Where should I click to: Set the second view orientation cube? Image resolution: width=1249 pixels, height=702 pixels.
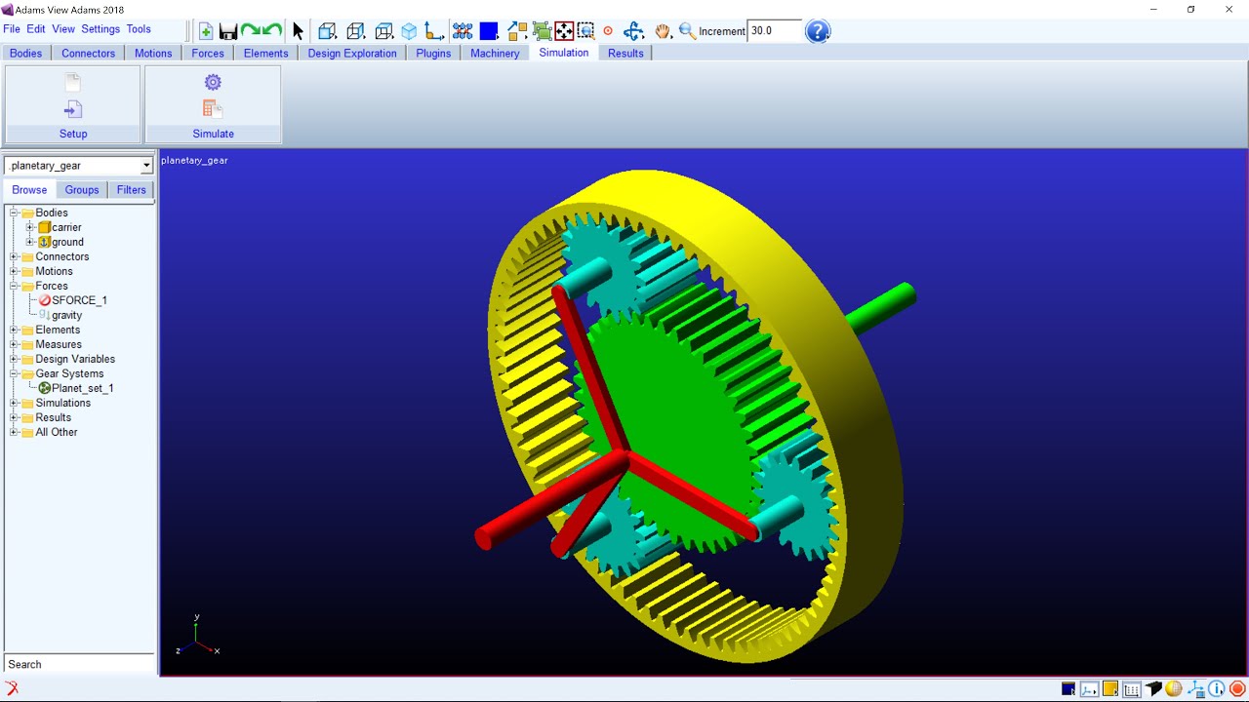pos(355,31)
